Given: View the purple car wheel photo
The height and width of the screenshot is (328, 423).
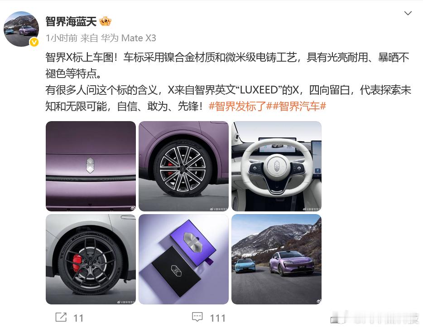Looking at the screenshot, I should [x=183, y=166].
